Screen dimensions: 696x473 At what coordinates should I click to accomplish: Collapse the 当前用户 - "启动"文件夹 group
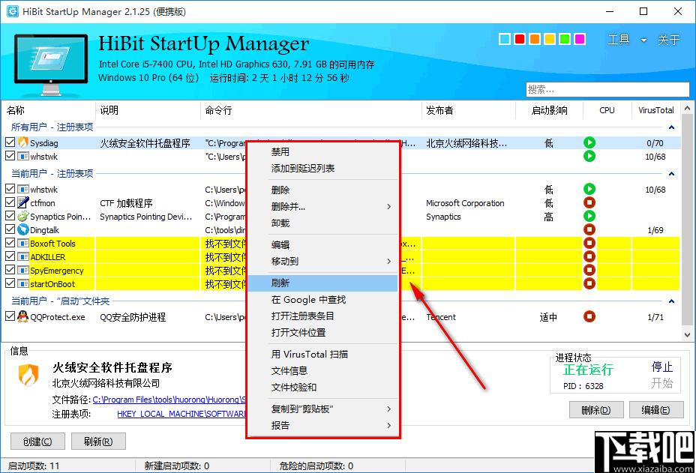671,301
